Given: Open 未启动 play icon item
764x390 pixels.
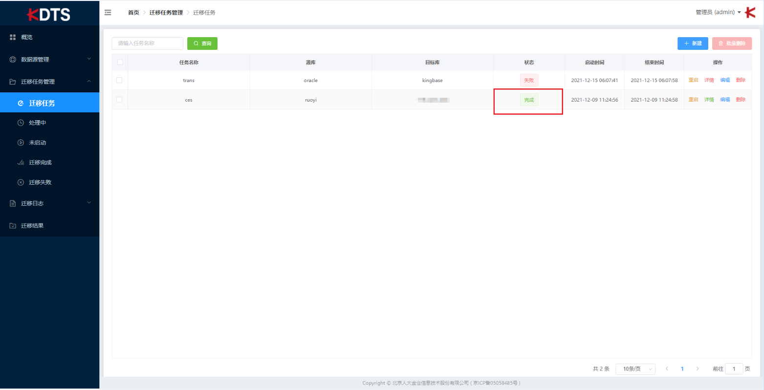Looking at the screenshot, I should [x=21, y=143].
